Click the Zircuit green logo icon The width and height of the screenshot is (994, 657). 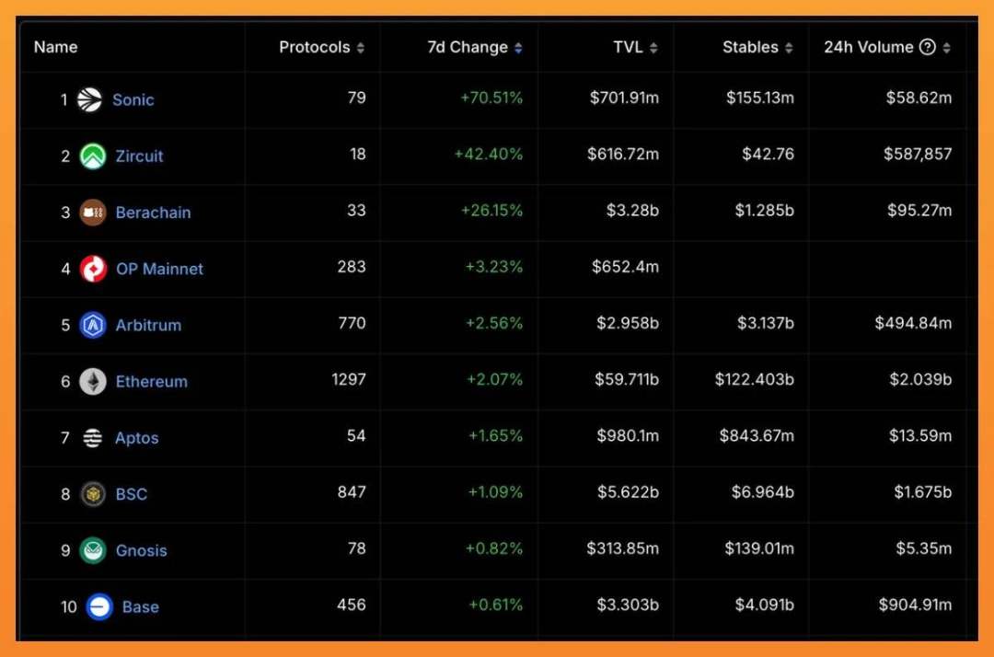click(93, 156)
